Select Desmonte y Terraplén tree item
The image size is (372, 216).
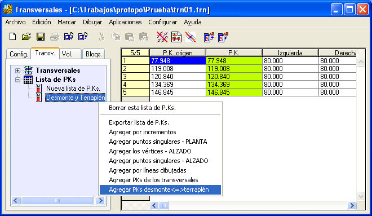[x=76, y=98]
